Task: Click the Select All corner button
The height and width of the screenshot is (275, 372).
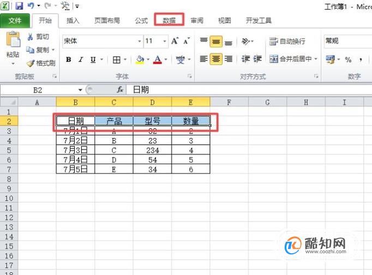Action: coord(9,102)
